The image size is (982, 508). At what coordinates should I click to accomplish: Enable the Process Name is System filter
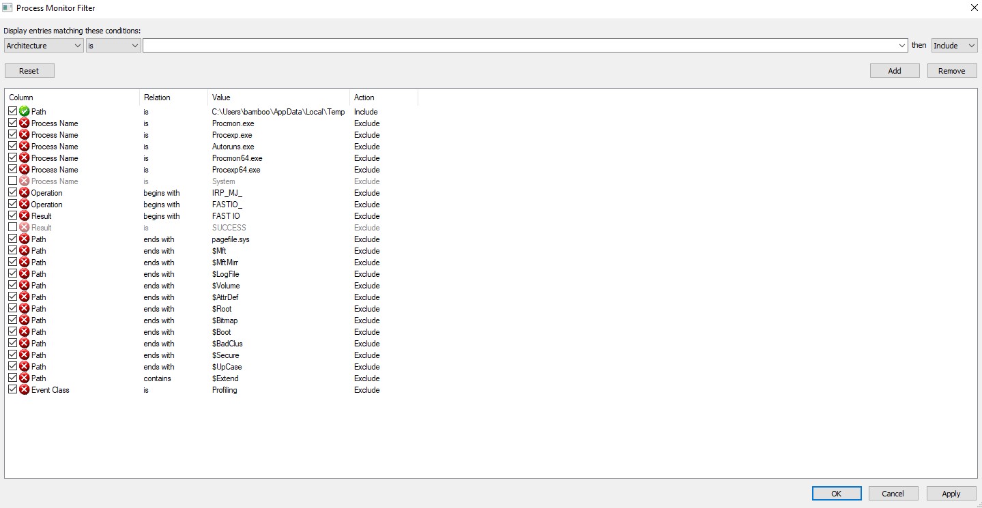click(x=13, y=181)
